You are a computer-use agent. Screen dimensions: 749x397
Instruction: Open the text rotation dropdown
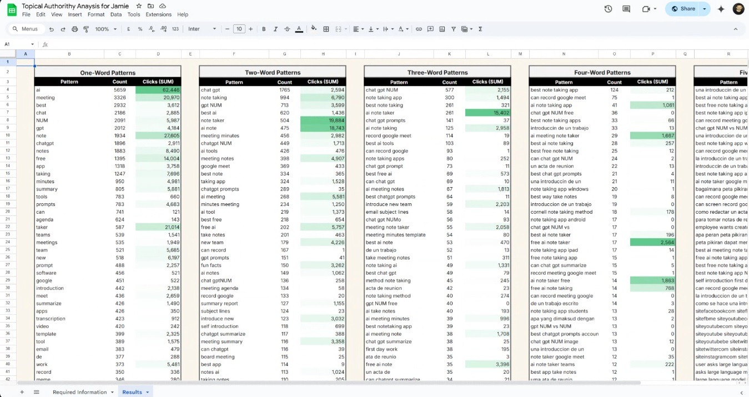[x=403, y=29]
